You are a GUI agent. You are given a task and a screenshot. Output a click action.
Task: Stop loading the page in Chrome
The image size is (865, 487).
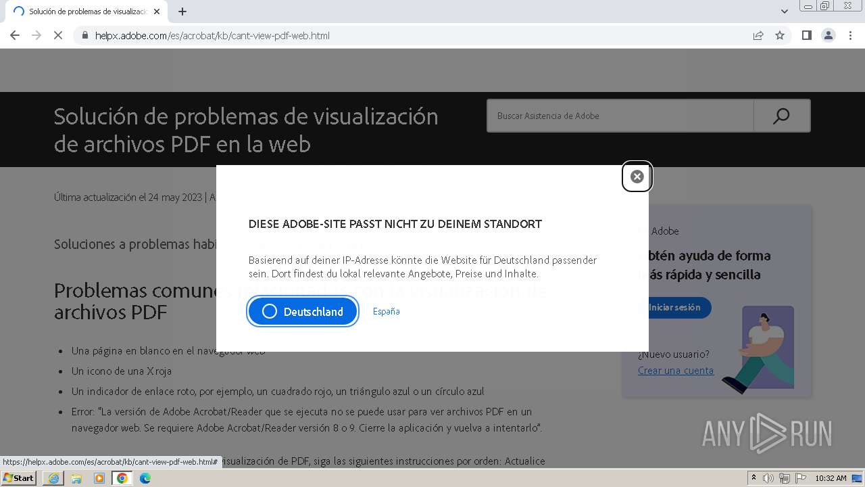click(57, 35)
